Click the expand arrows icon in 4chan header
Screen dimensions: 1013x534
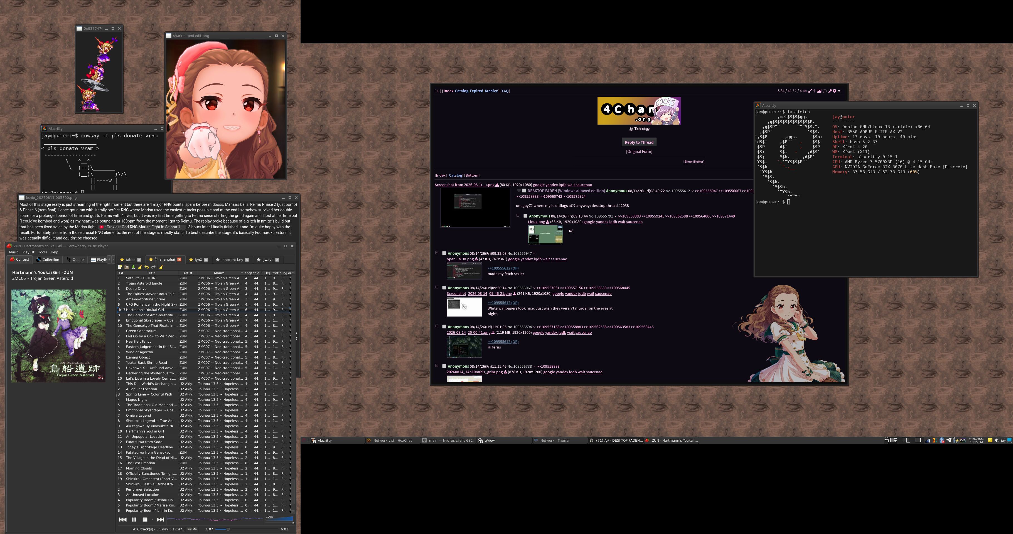coord(810,91)
